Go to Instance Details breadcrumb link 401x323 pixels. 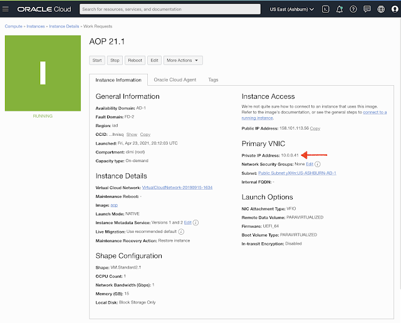64,26
